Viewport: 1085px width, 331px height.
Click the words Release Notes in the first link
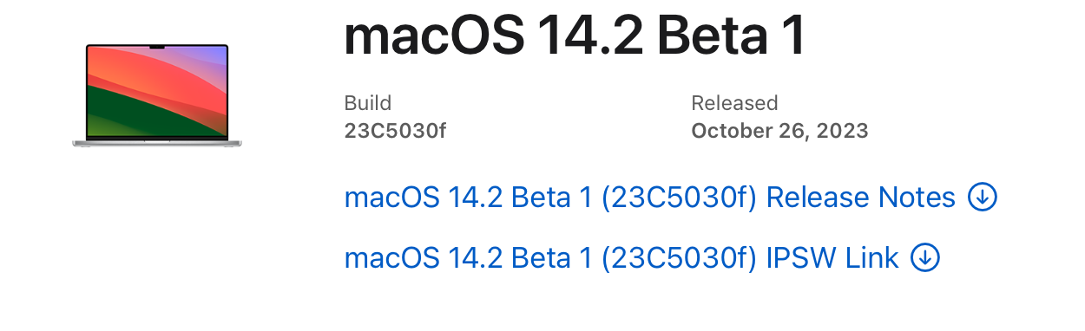pyautogui.click(x=861, y=198)
